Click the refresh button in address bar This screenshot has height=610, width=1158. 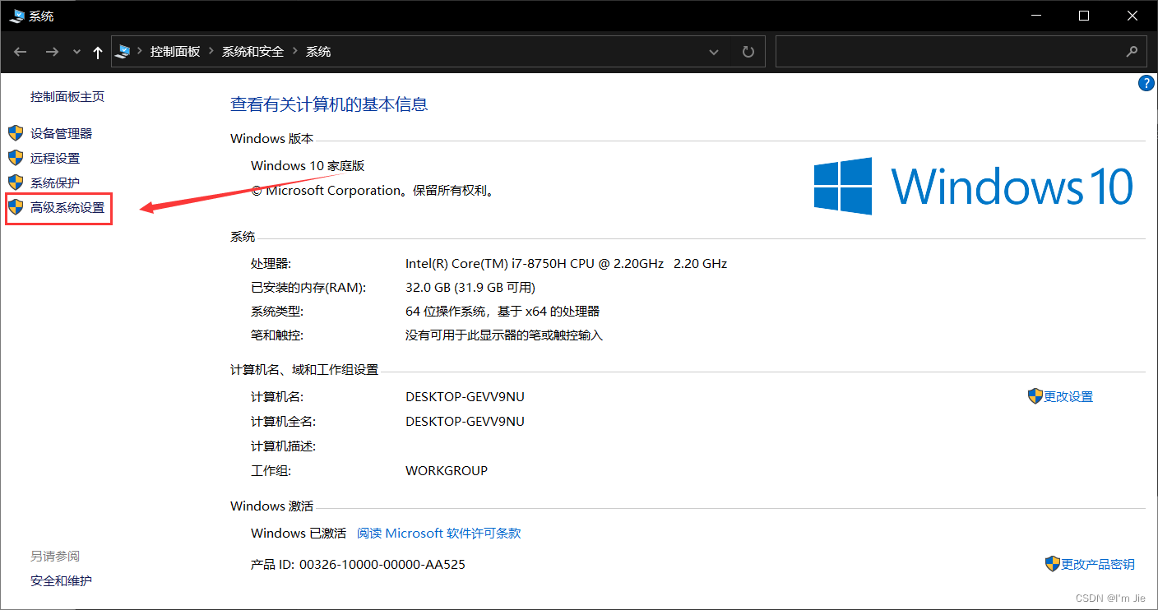[748, 52]
